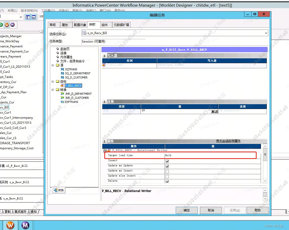Click the first layout toolbar icon

tap(28, 17)
